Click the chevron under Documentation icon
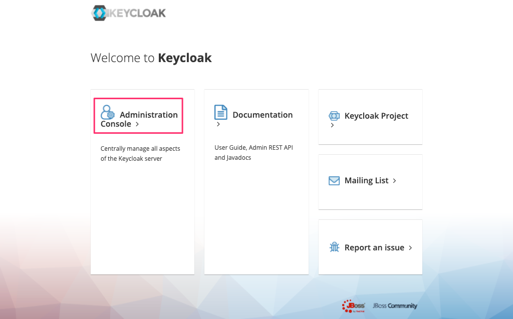The height and width of the screenshot is (319, 513). coord(218,124)
